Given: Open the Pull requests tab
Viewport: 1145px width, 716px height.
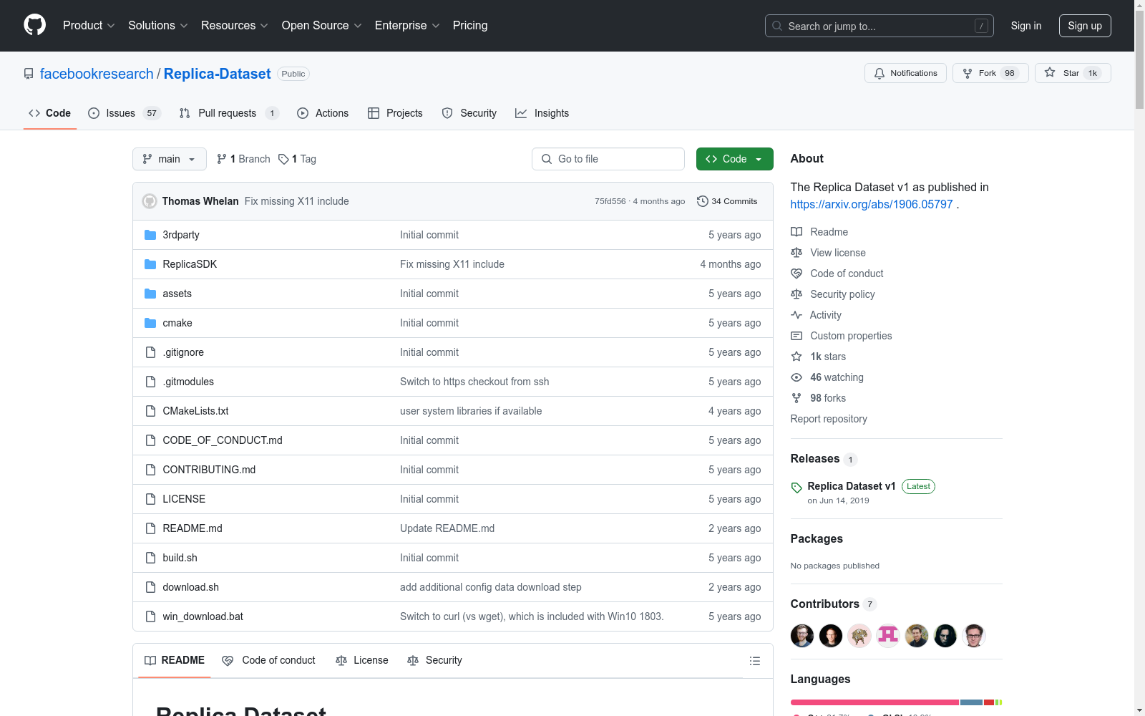Looking at the screenshot, I should (x=228, y=113).
